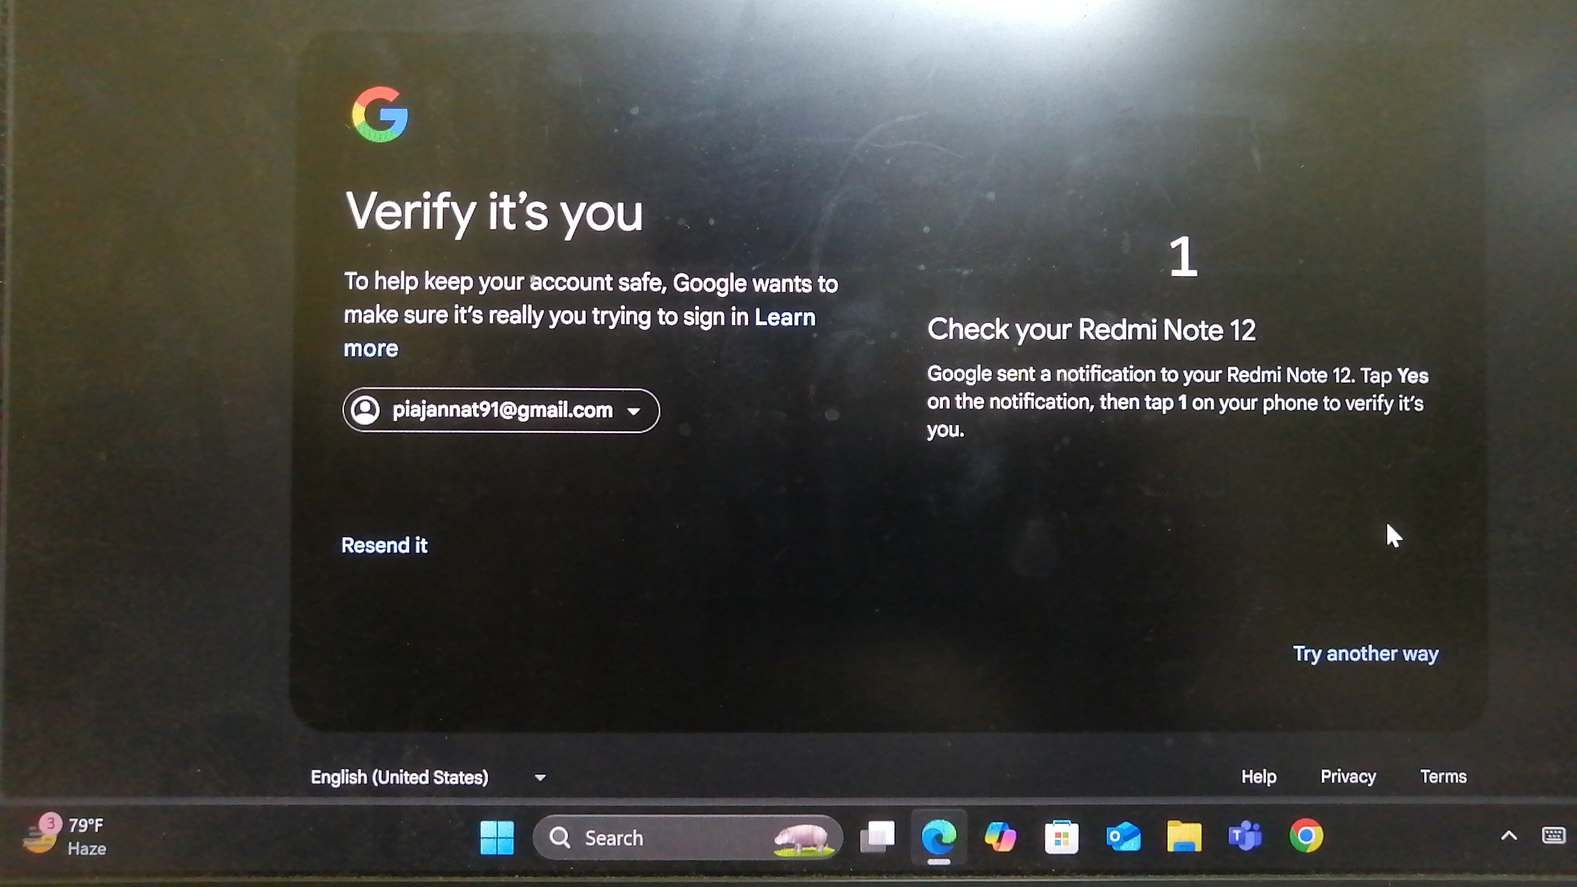Click the verification number 1

click(1183, 257)
